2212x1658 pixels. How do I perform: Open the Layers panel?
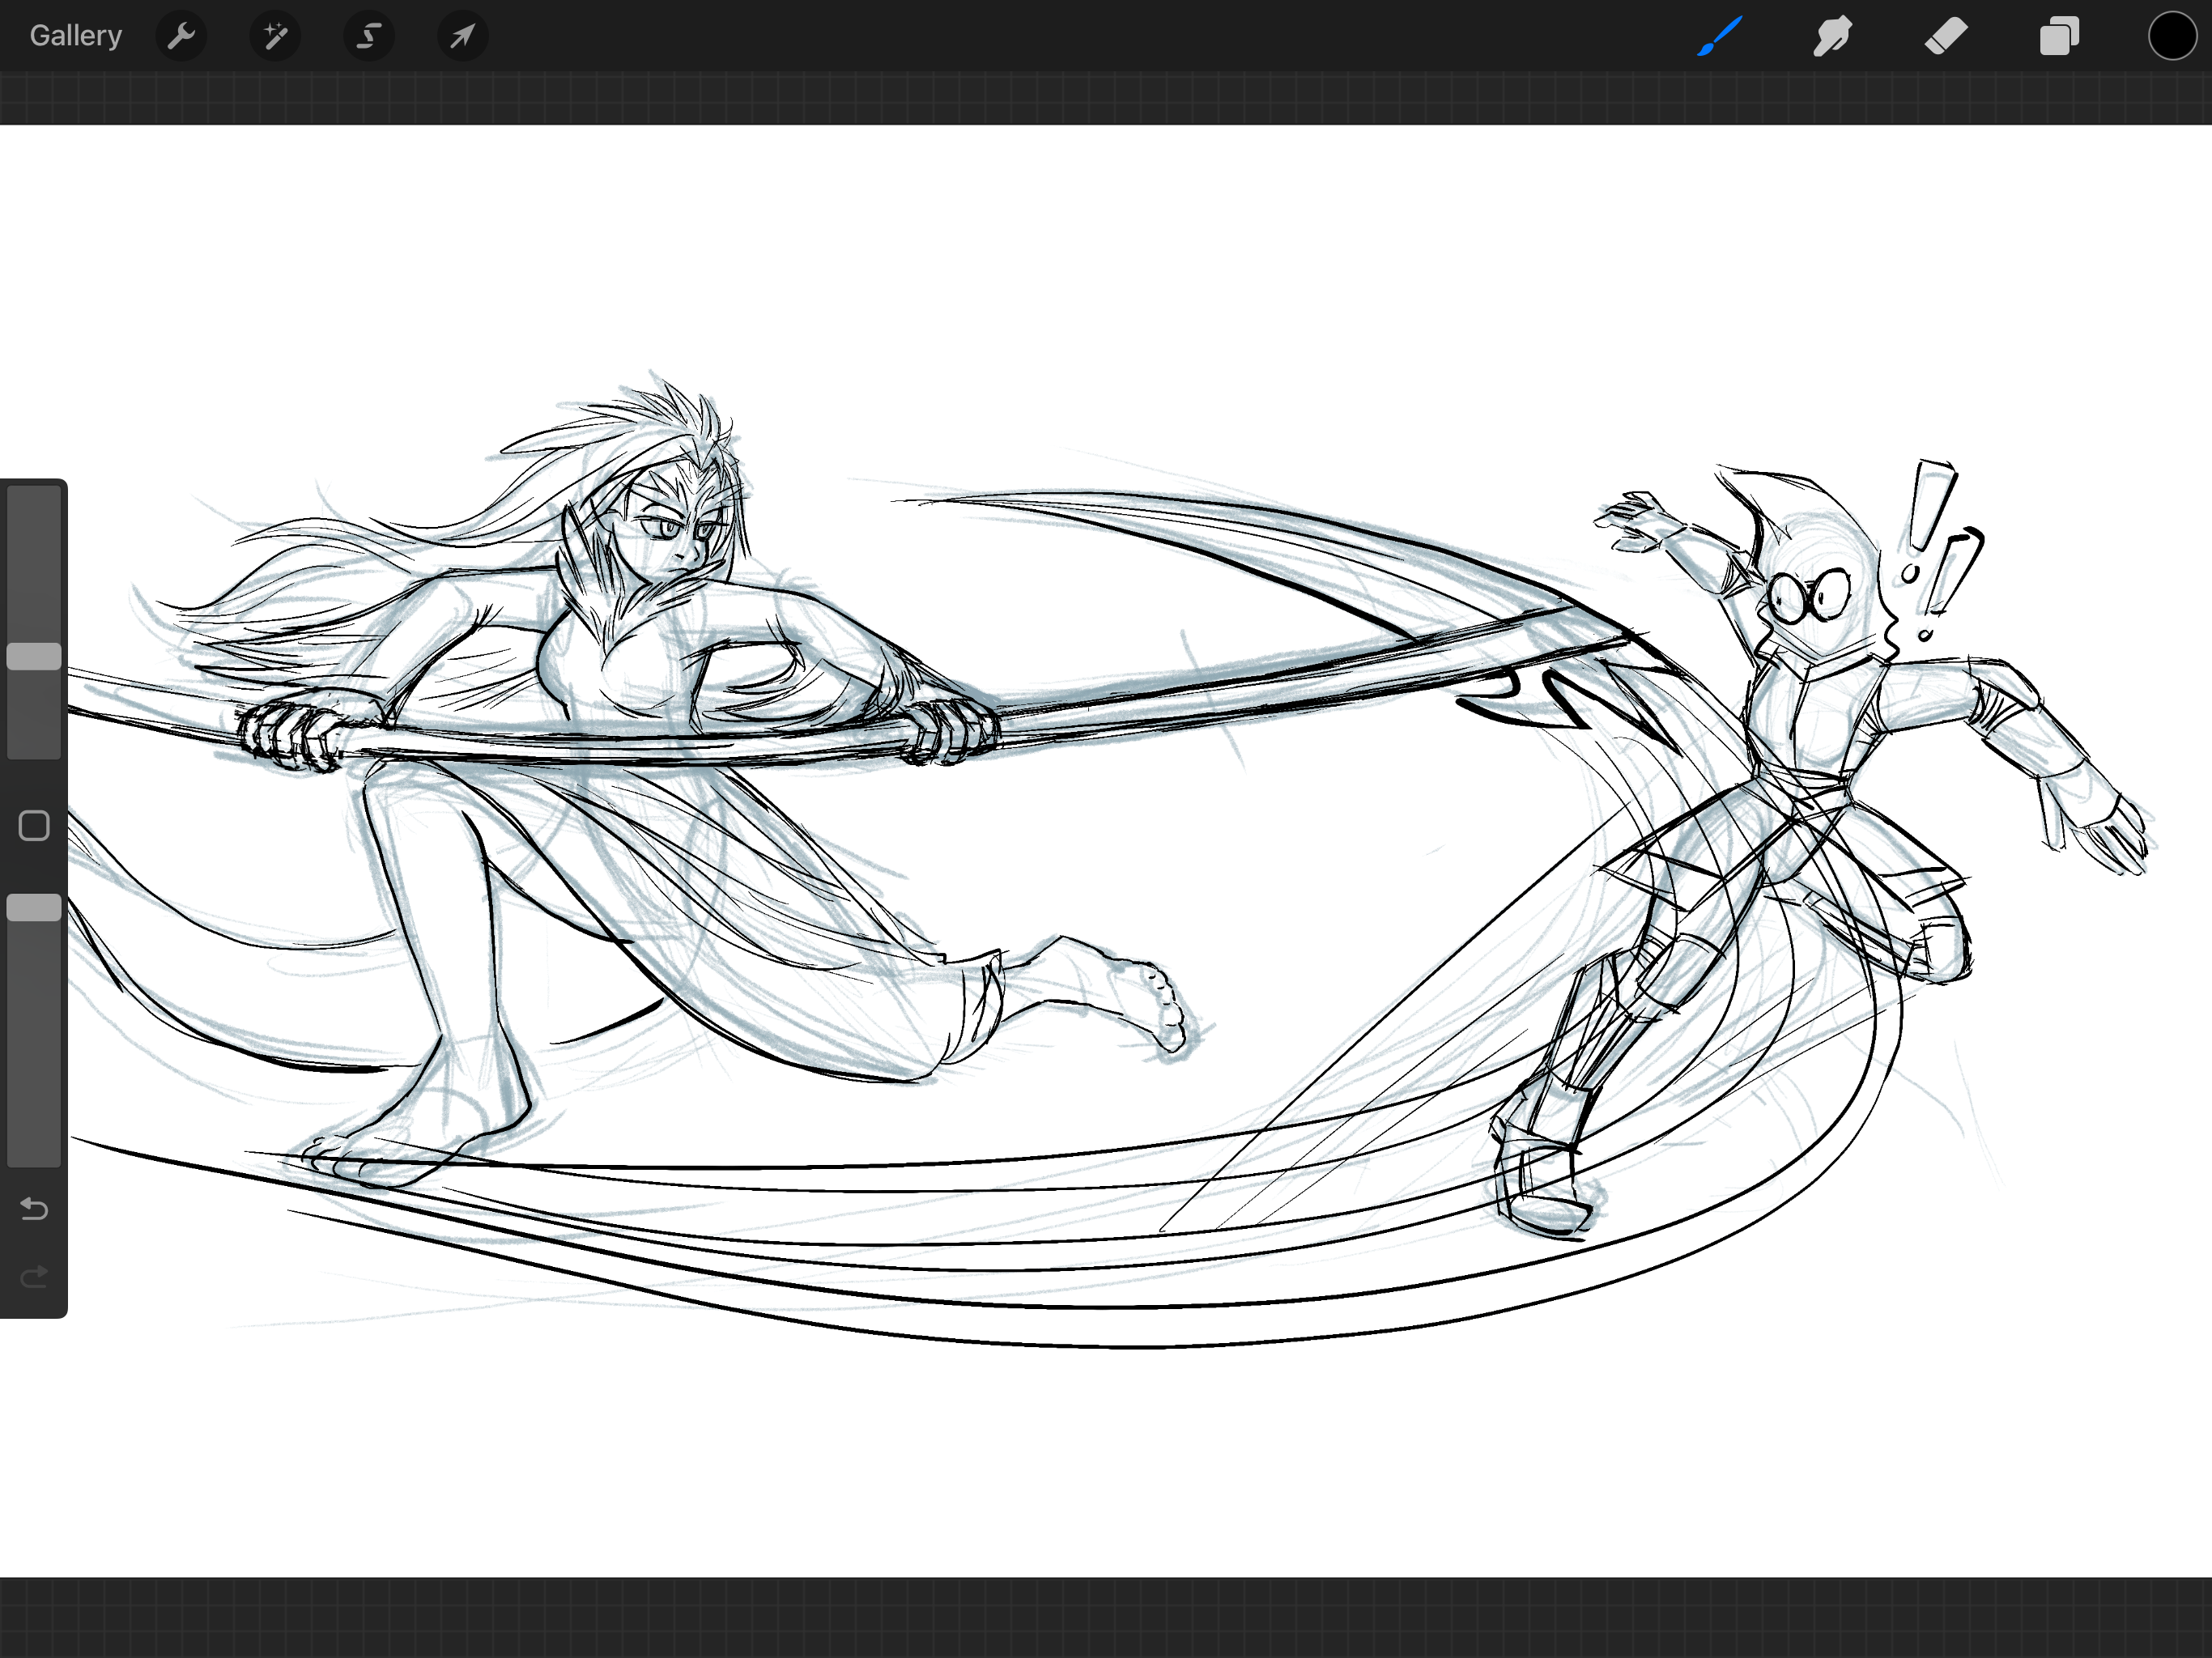tap(2059, 37)
